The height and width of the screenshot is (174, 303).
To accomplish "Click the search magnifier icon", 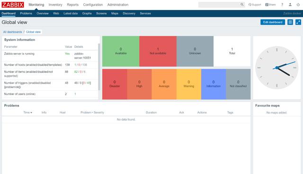I will coord(242,5).
